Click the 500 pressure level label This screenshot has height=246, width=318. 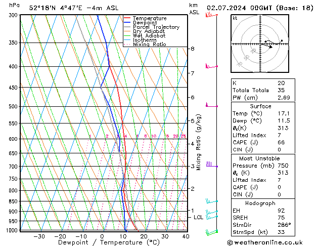14,106
